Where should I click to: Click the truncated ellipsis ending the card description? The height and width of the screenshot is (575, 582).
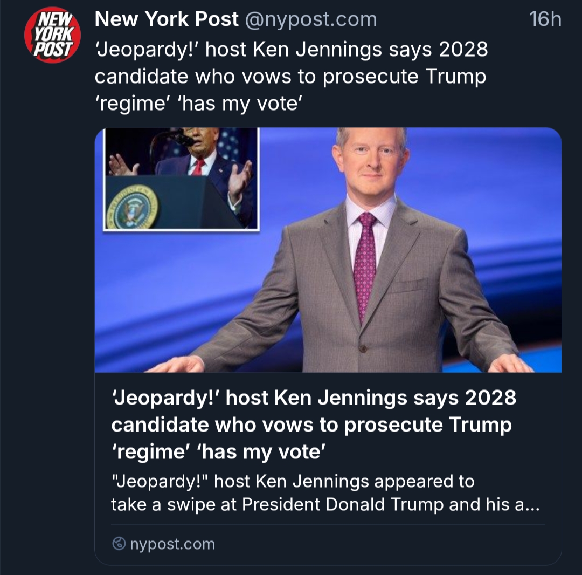click(530, 505)
